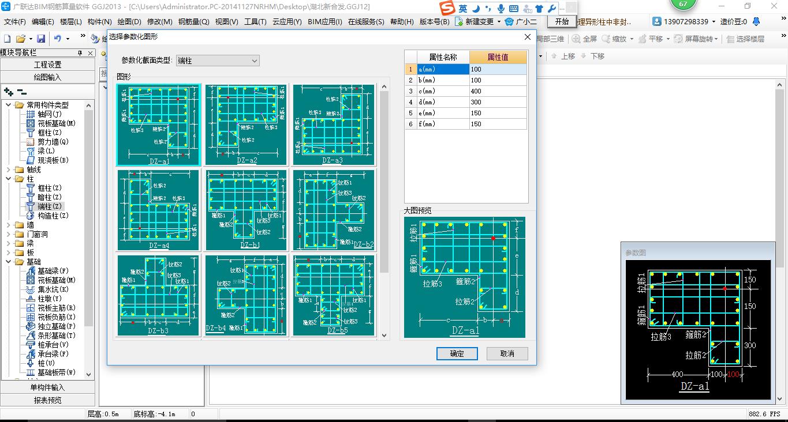Collapse the 常用构件类型 folder

pyautogui.click(x=8, y=105)
